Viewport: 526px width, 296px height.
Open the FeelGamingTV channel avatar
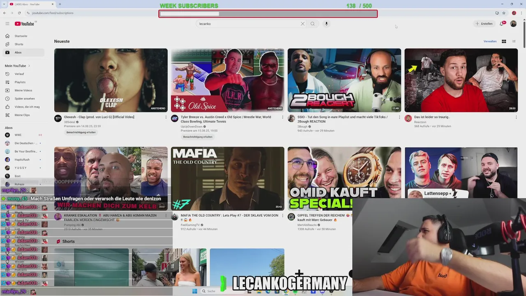tap(175, 217)
